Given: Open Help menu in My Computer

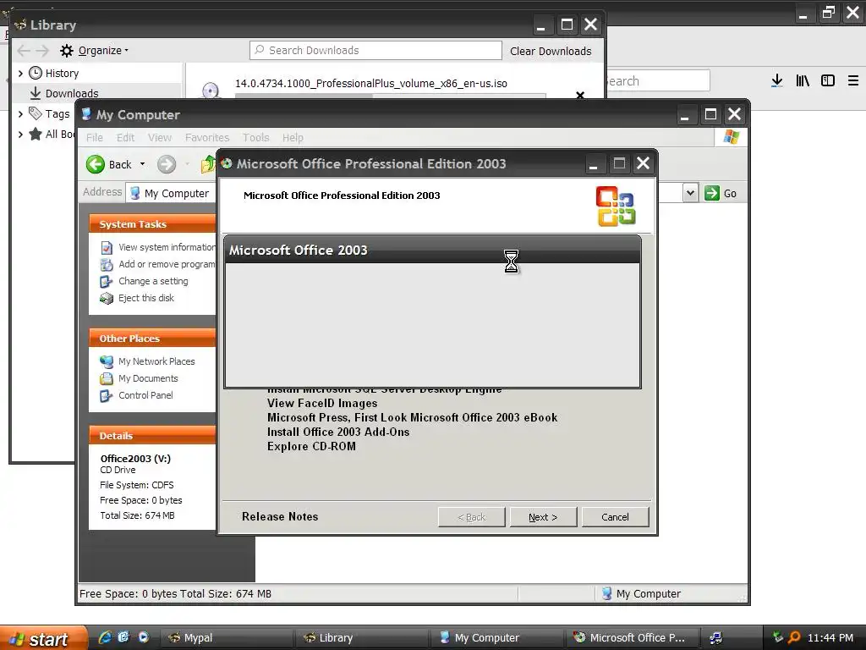Looking at the screenshot, I should (x=293, y=138).
